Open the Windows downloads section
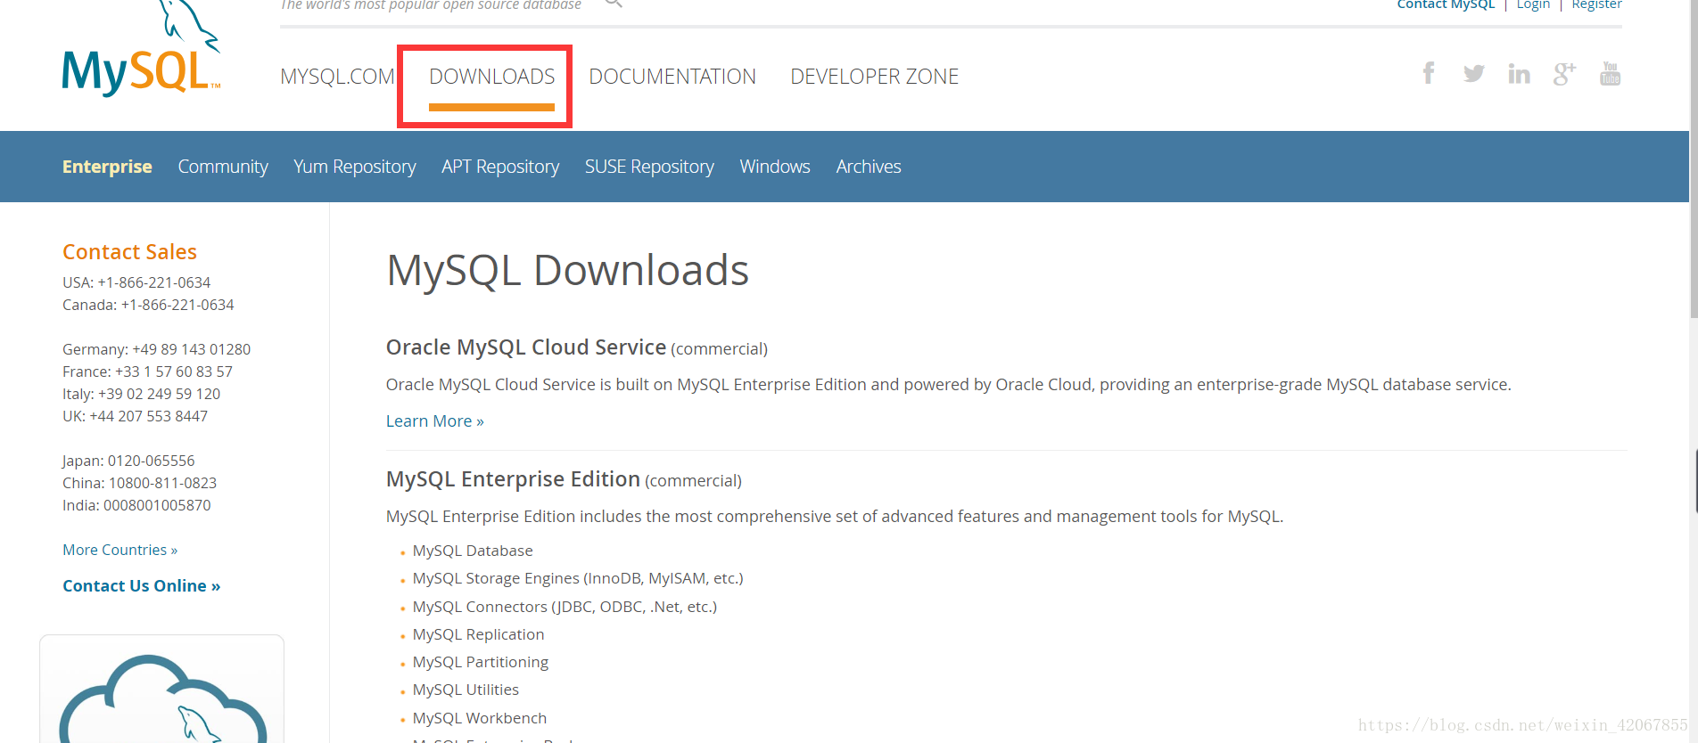1698x743 pixels. (x=775, y=167)
